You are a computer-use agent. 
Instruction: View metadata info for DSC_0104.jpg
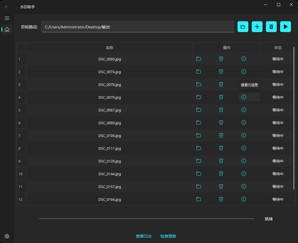[x=244, y=135]
